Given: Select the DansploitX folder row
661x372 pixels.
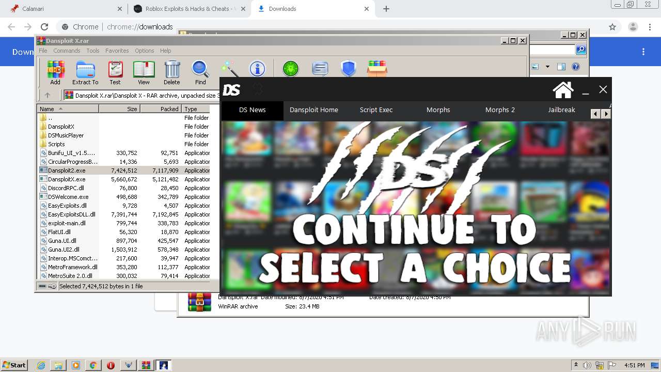Looking at the screenshot, I should coord(124,127).
